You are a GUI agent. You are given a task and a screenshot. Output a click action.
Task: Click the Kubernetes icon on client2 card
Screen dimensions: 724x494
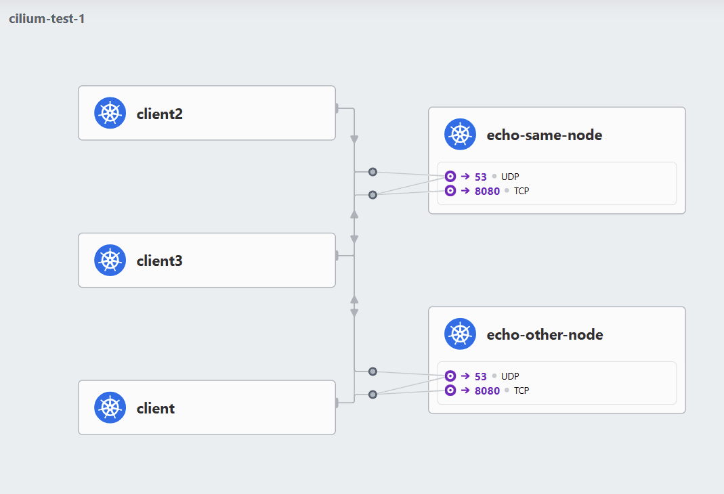point(110,113)
